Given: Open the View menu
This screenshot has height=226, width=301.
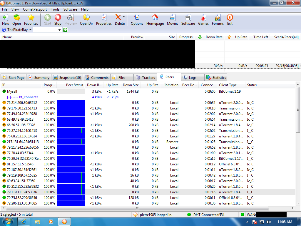Looking at the screenshot, I should (15, 9).
